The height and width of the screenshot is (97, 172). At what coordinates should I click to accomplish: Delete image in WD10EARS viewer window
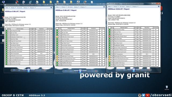pos(96,71)
